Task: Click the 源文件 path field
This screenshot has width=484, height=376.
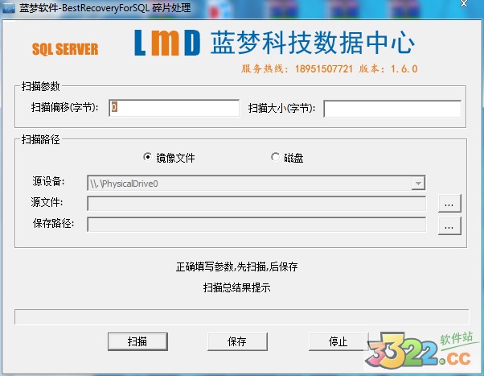Action: (256, 204)
